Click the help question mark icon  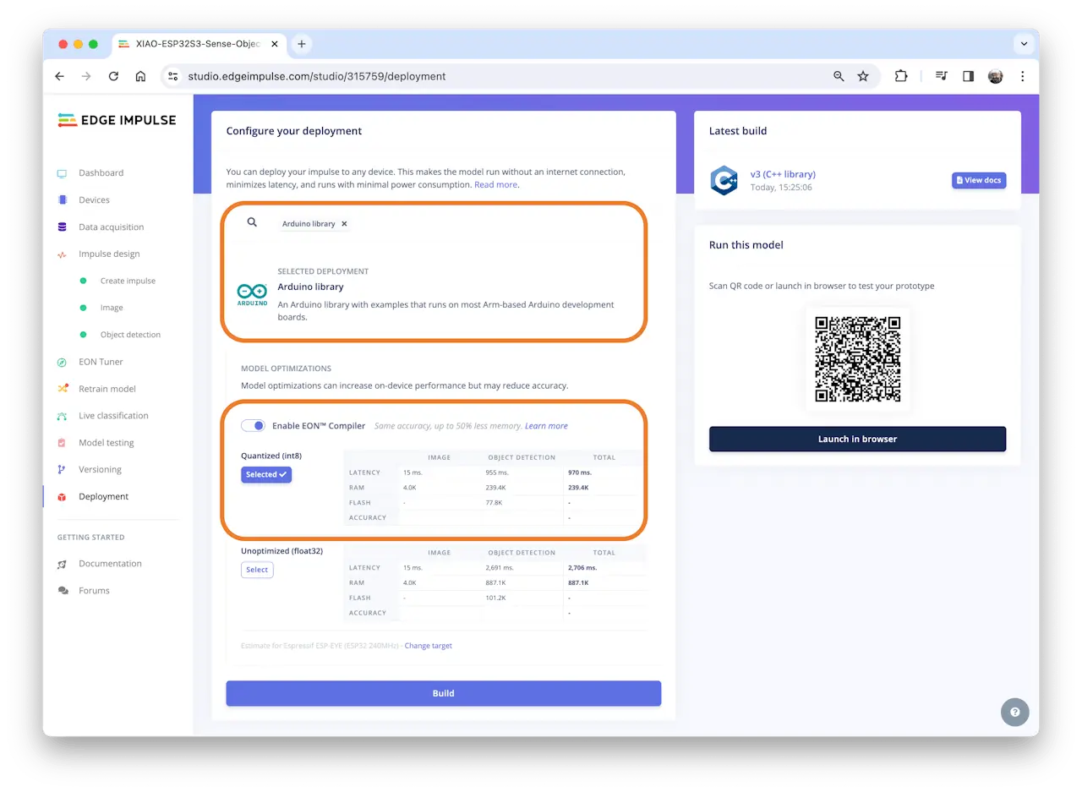(1014, 712)
